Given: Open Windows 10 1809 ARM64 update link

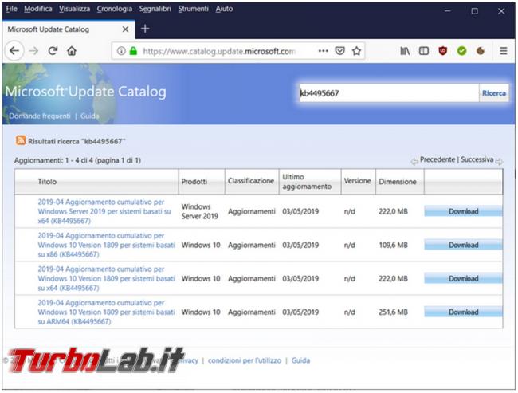Looking at the screenshot, I should coord(106,312).
